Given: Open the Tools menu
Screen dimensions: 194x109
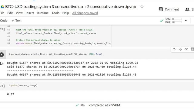Looking at the screenshot, I should tap(55, 13).
